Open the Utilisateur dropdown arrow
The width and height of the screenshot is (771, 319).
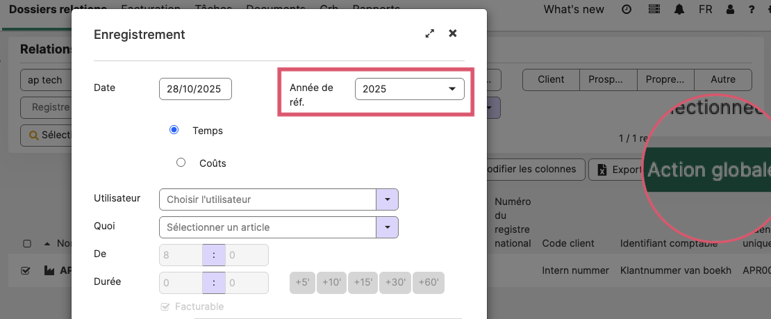pyautogui.click(x=388, y=199)
